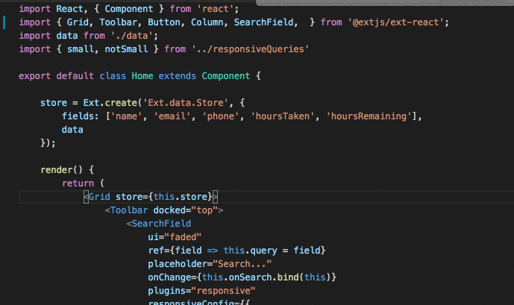The height and width of the screenshot is (305, 514).
Task: Click the '../responsiveQueries' import path
Action: pyautogui.click(x=250, y=49)
